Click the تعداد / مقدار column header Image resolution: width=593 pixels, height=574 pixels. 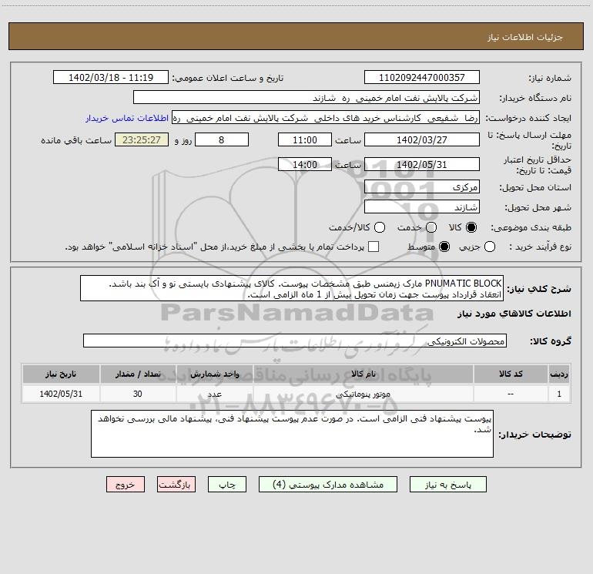click(138, 374)
